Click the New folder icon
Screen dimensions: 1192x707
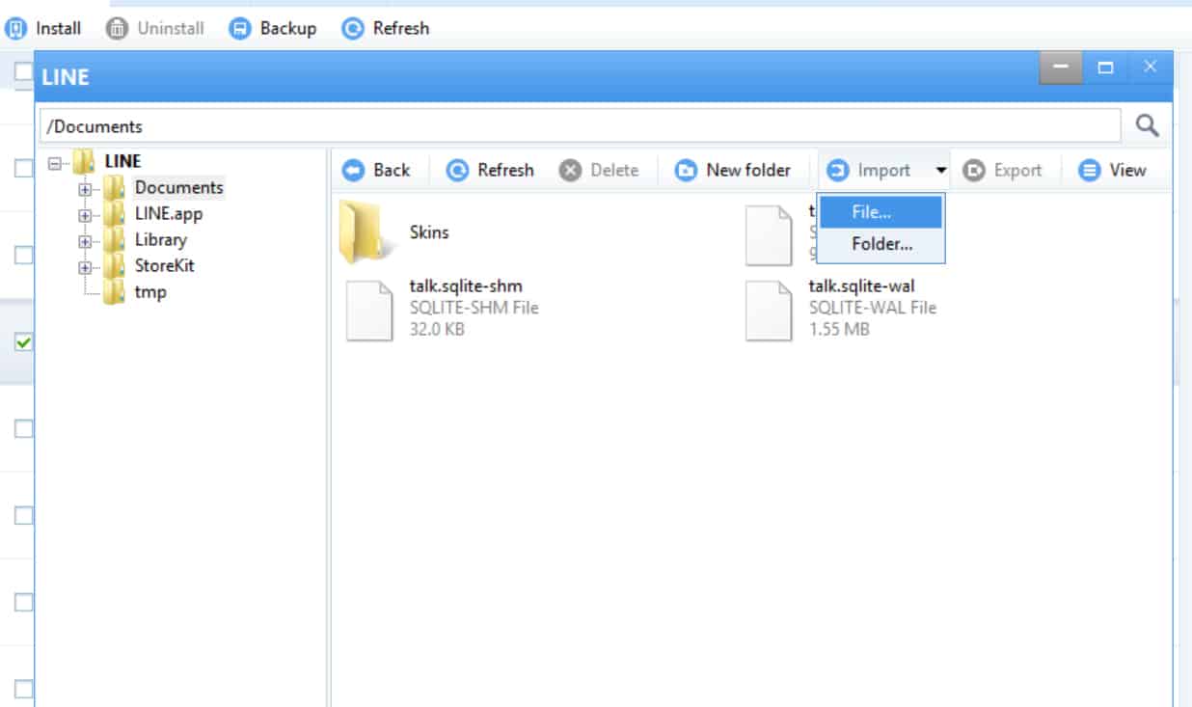point(686,171)
